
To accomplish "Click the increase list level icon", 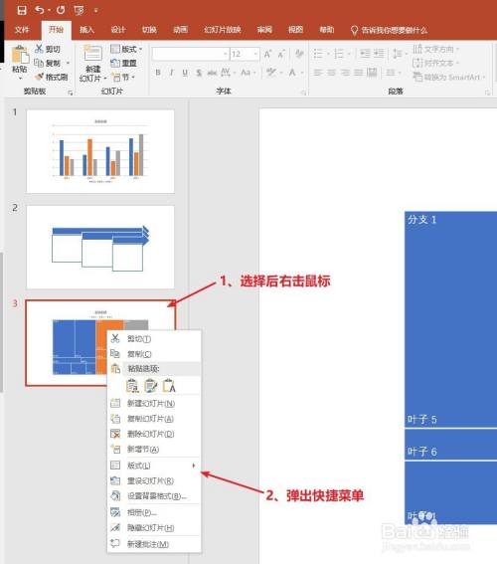I will (379, 54).
